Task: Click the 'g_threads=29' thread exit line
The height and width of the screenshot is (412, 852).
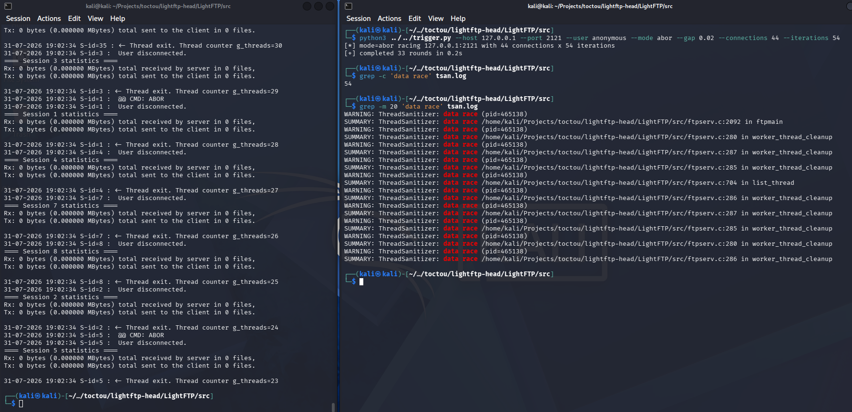Action: 141,91
